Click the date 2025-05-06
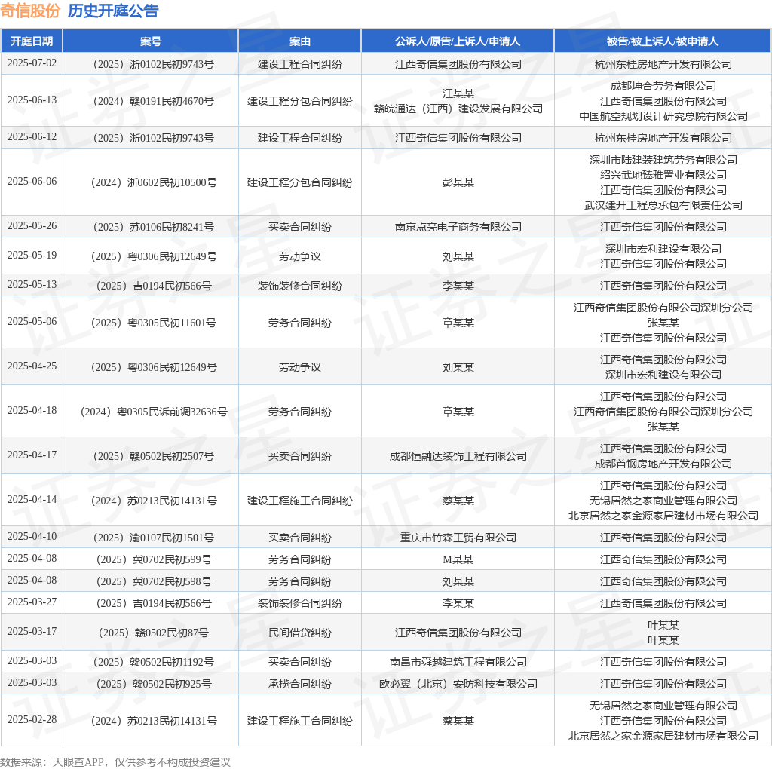Screen dimensions: 772x769 pos(32,321)
